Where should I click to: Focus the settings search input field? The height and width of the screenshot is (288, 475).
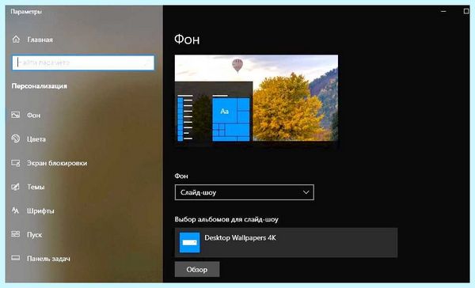coord(83,63)
